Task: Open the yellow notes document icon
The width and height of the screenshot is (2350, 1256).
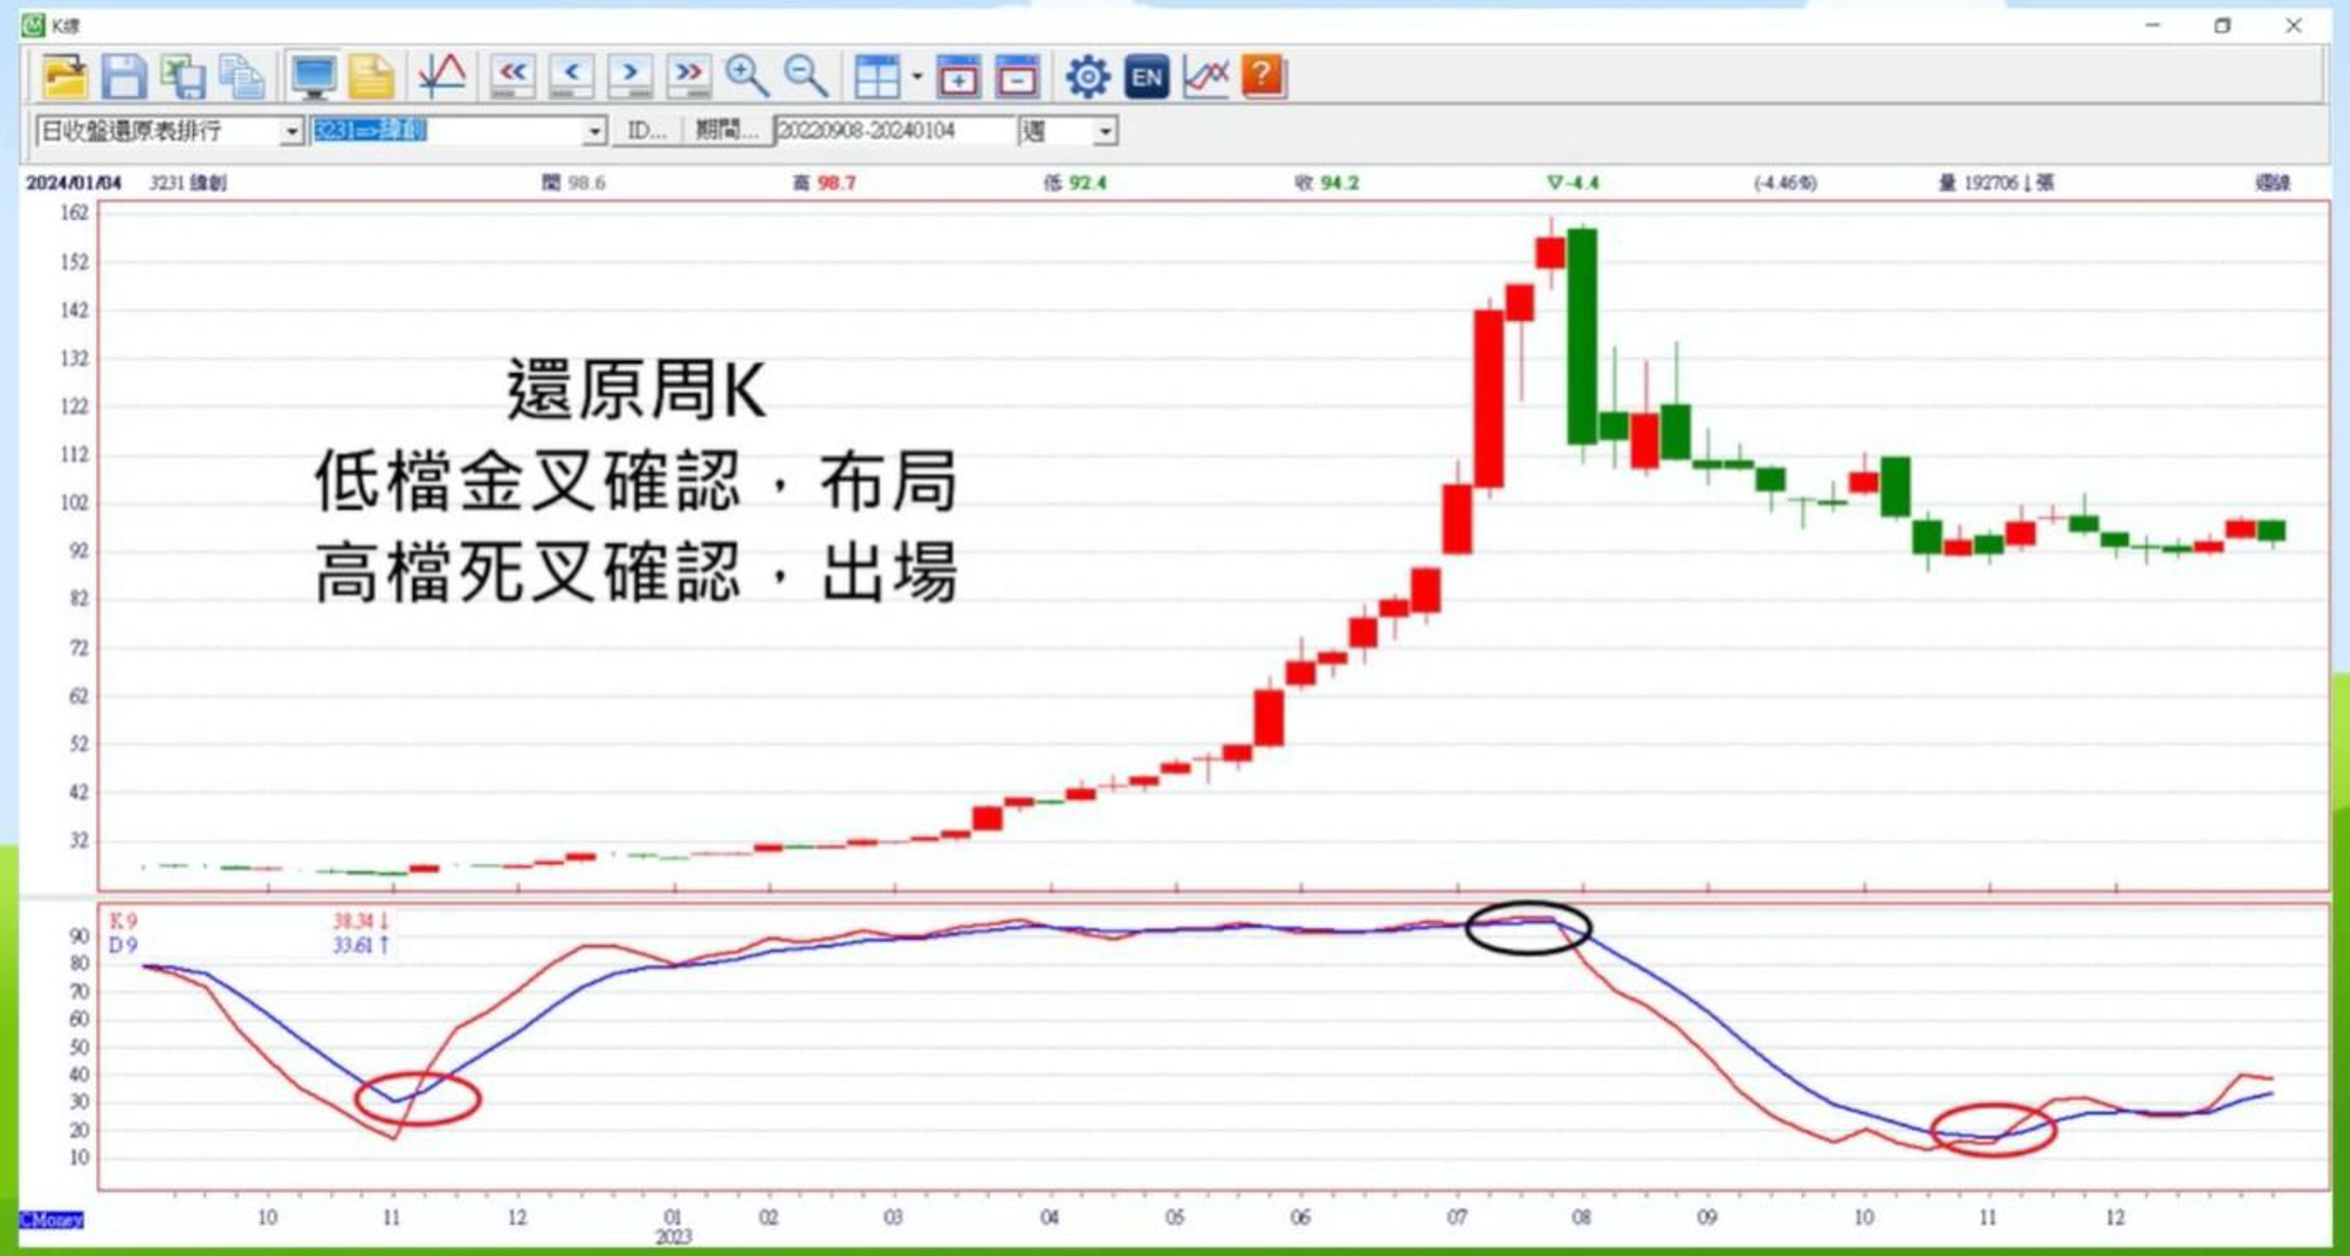Action: pyautogui.click(x=371, y=76)
